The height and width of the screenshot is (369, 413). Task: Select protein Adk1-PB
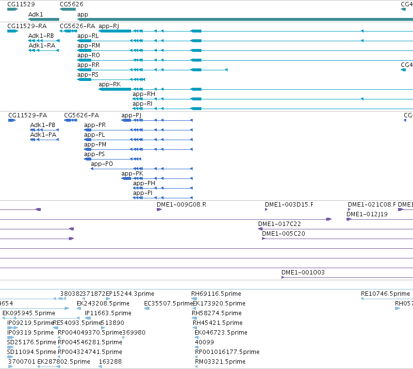[45, 130]
